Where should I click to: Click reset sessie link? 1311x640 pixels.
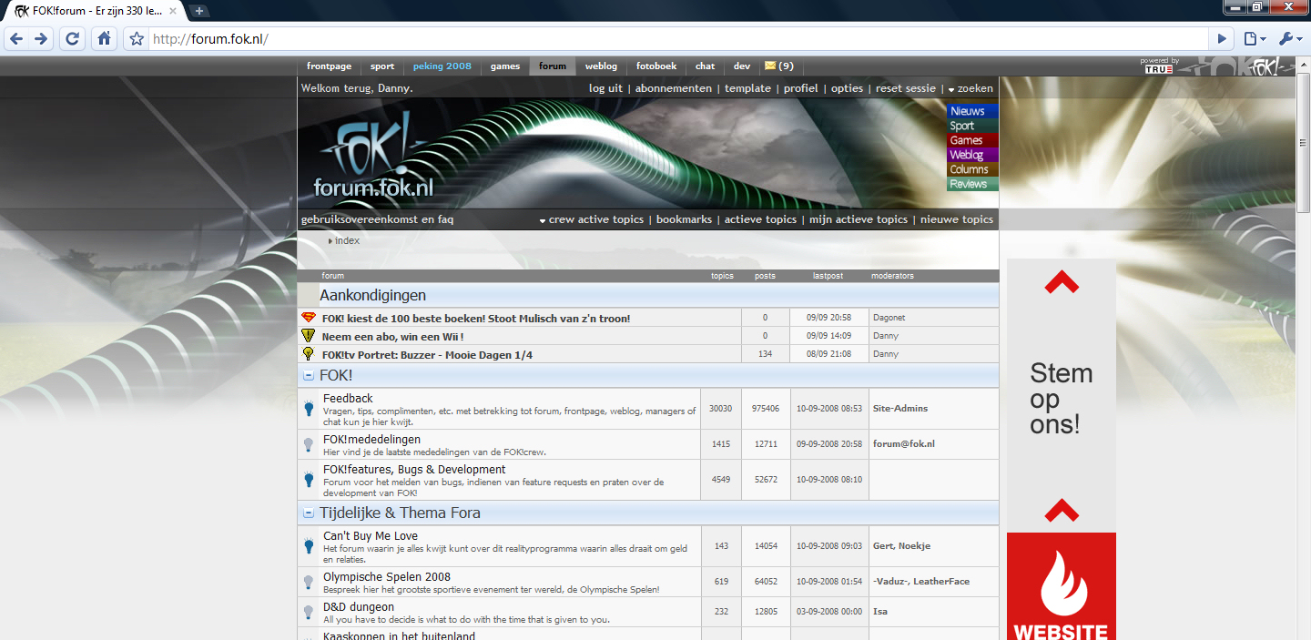pyautogui.click(x=906, y=88)
